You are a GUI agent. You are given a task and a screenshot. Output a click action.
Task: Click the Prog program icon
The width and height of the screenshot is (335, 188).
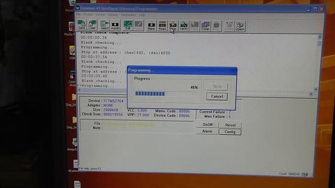point(173,26)
